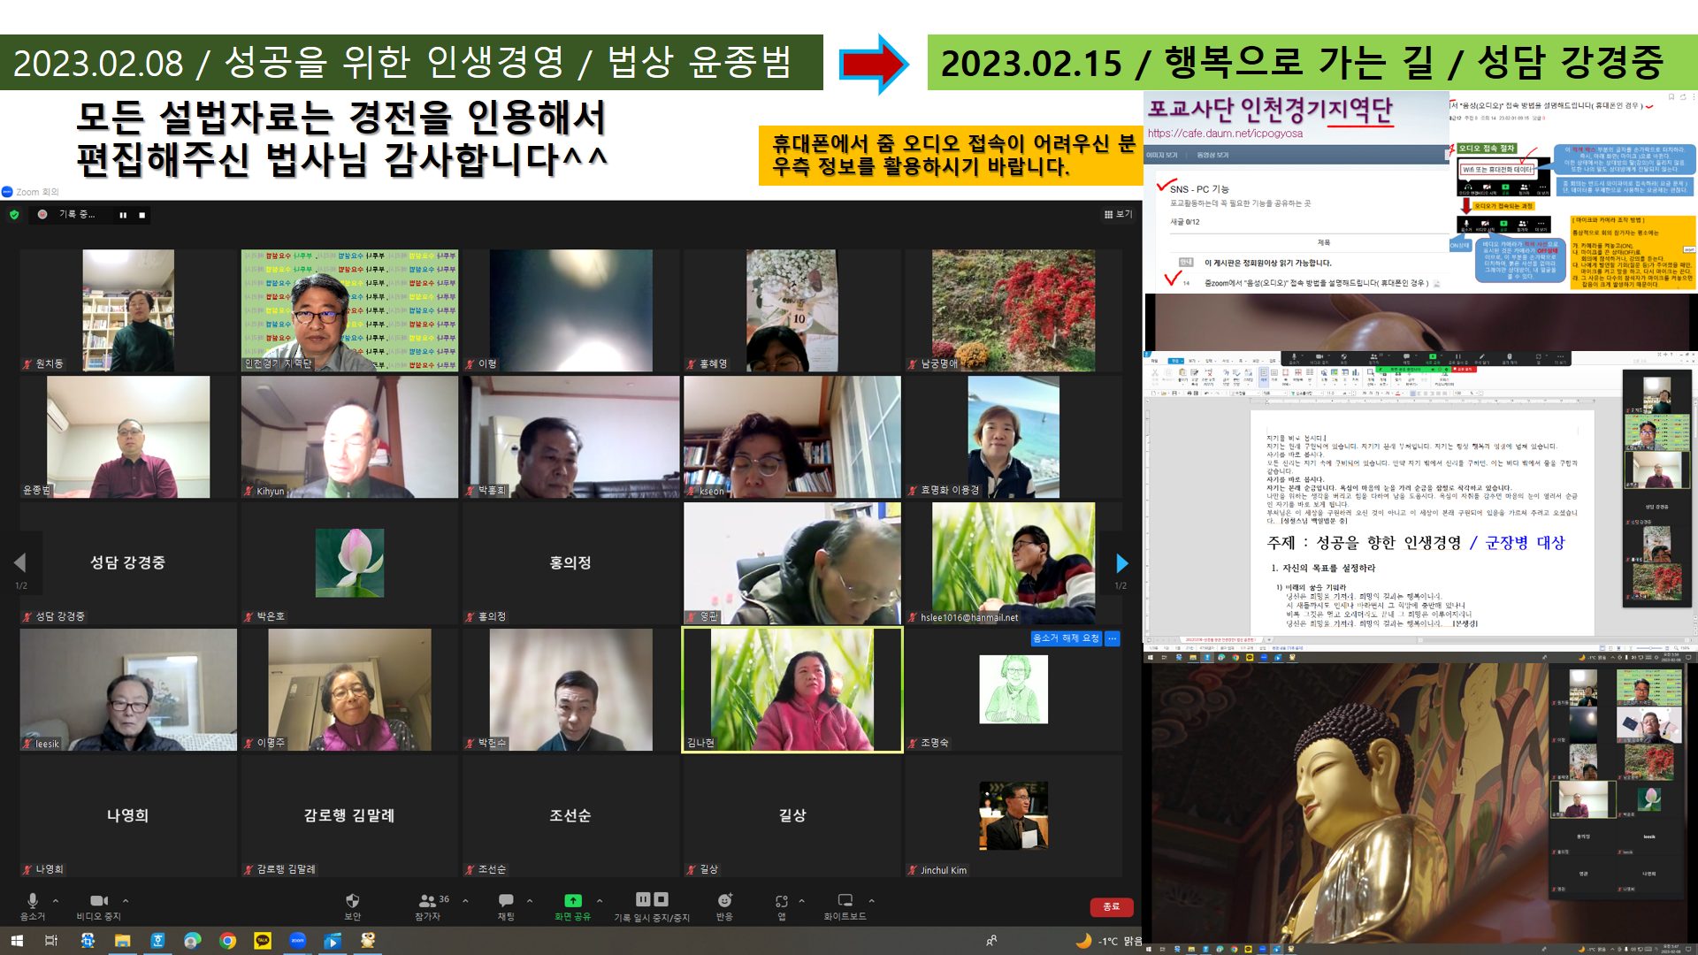Go to next gallery page arrow

tap(1121, 563)
